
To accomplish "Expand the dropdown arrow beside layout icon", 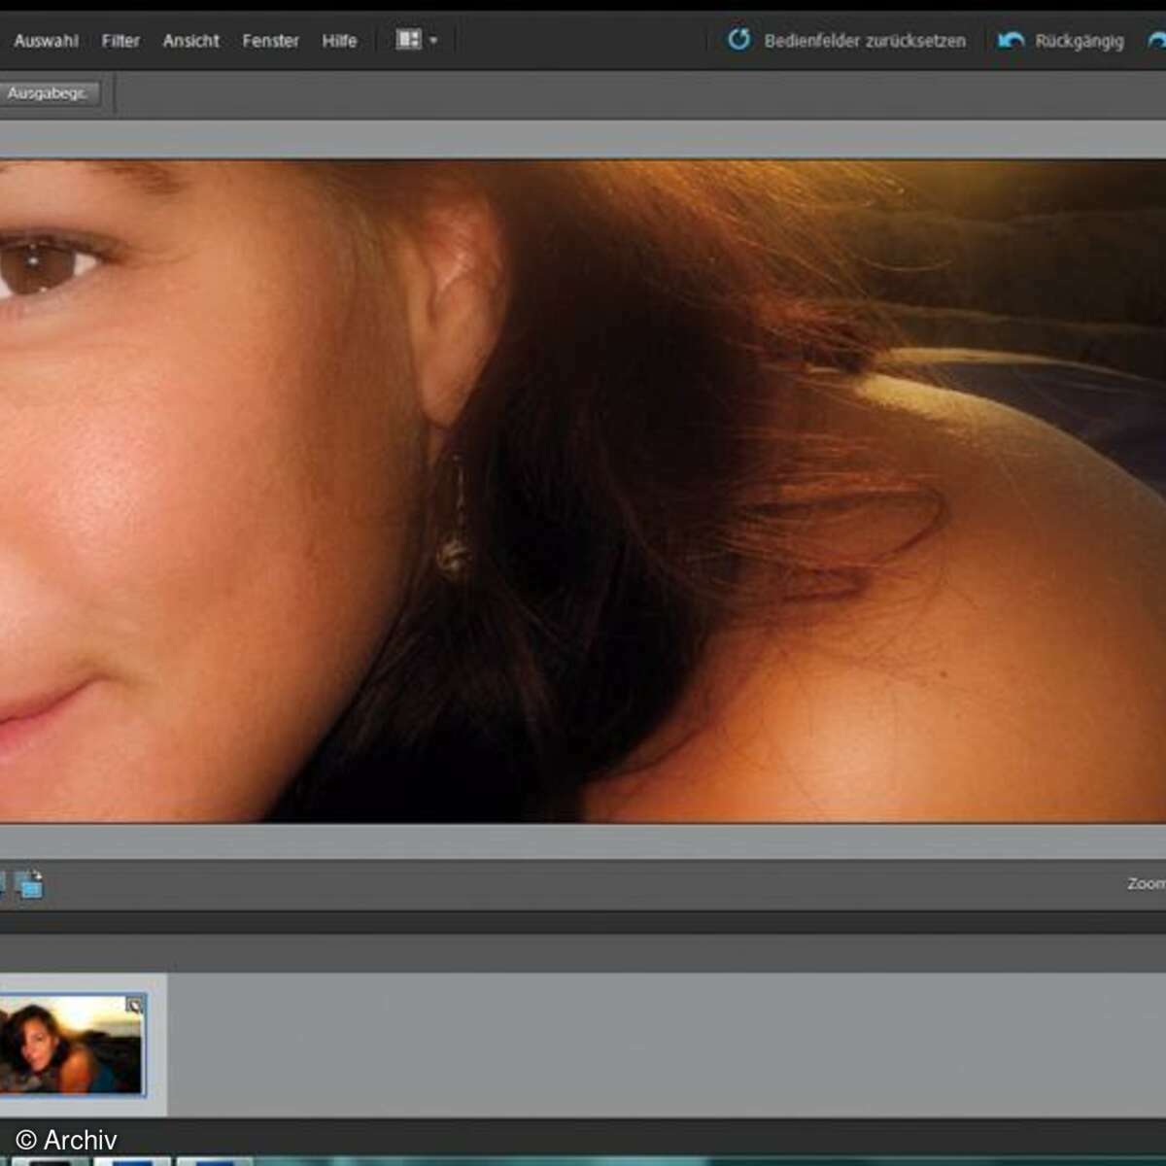I will click(x=433, y=41).
